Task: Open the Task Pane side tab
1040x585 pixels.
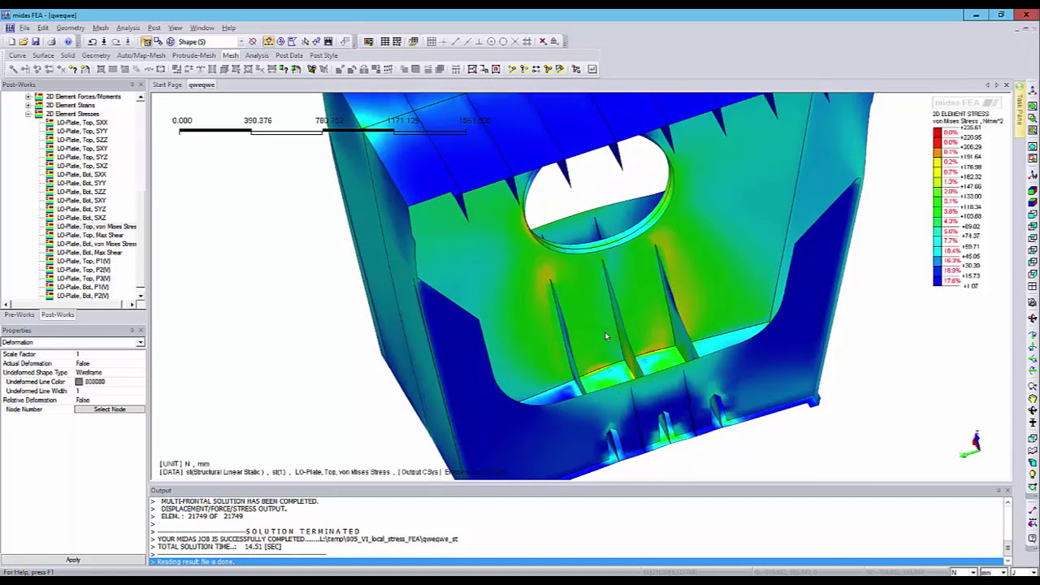Action: tap(1020, 109)
